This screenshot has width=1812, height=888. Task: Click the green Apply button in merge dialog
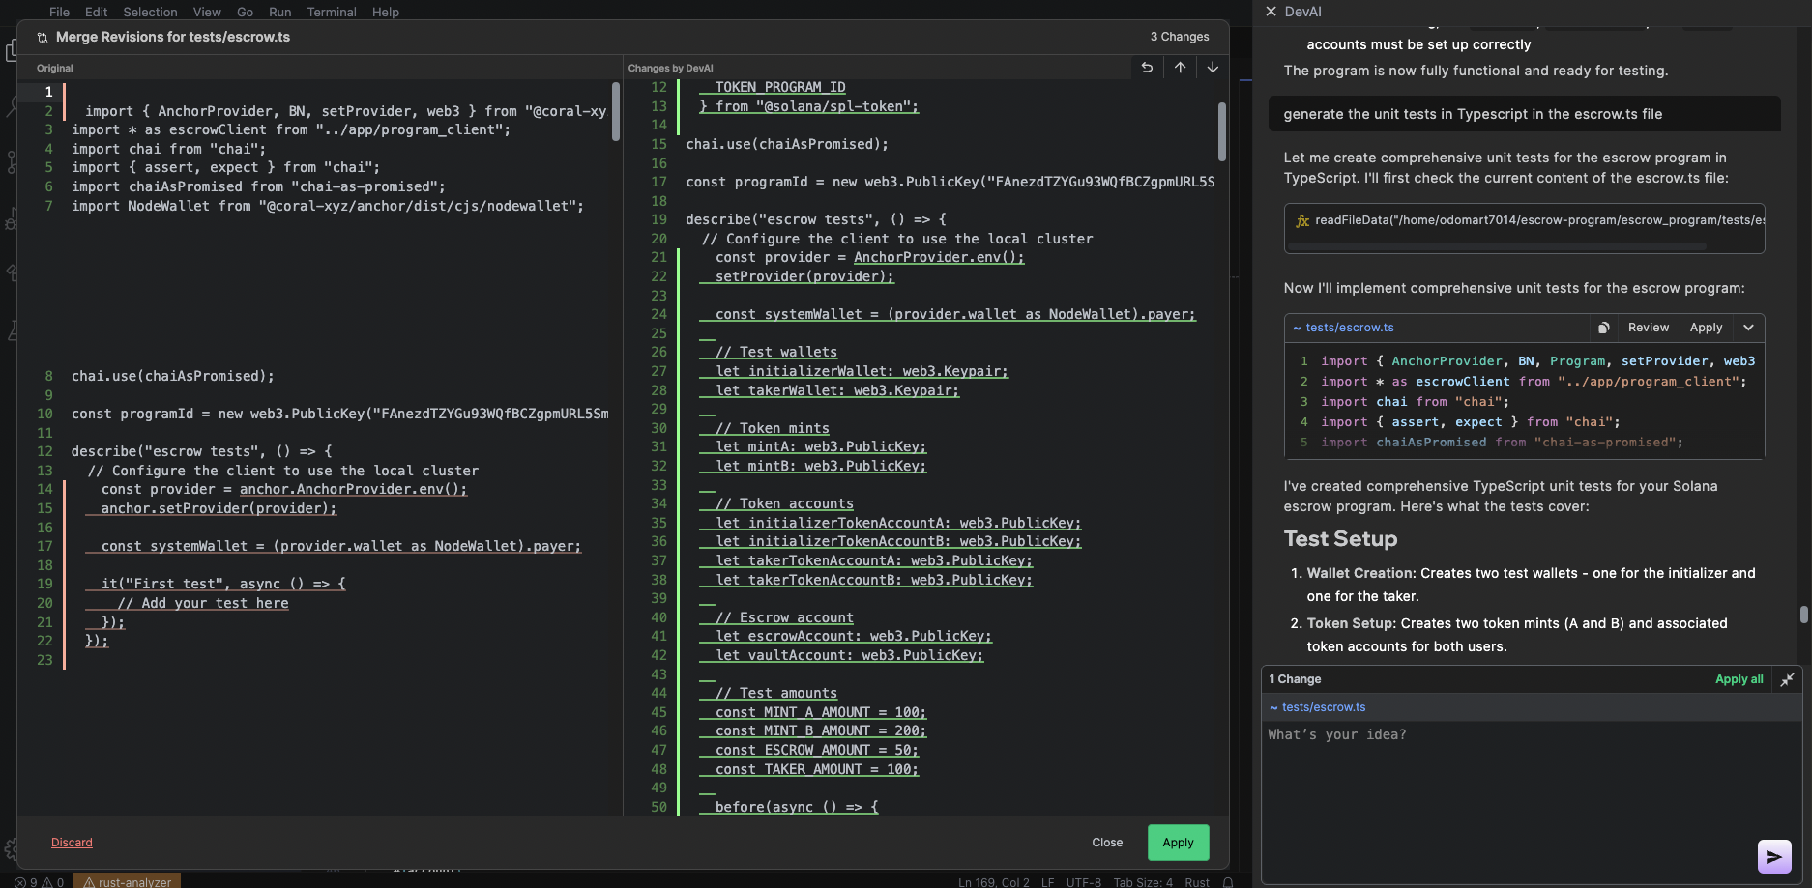[x=1178, y=843]
